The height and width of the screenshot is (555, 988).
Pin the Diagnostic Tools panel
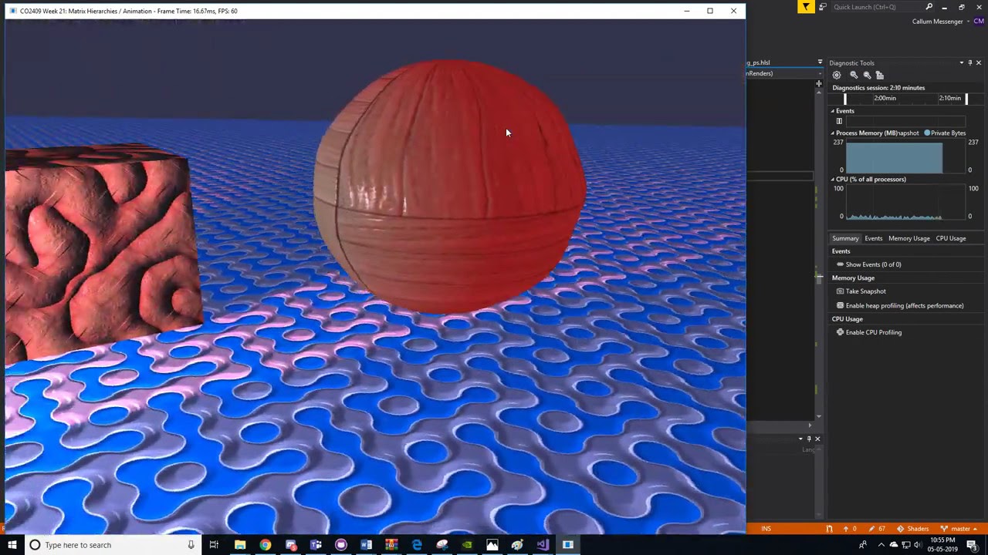[970, 63]
